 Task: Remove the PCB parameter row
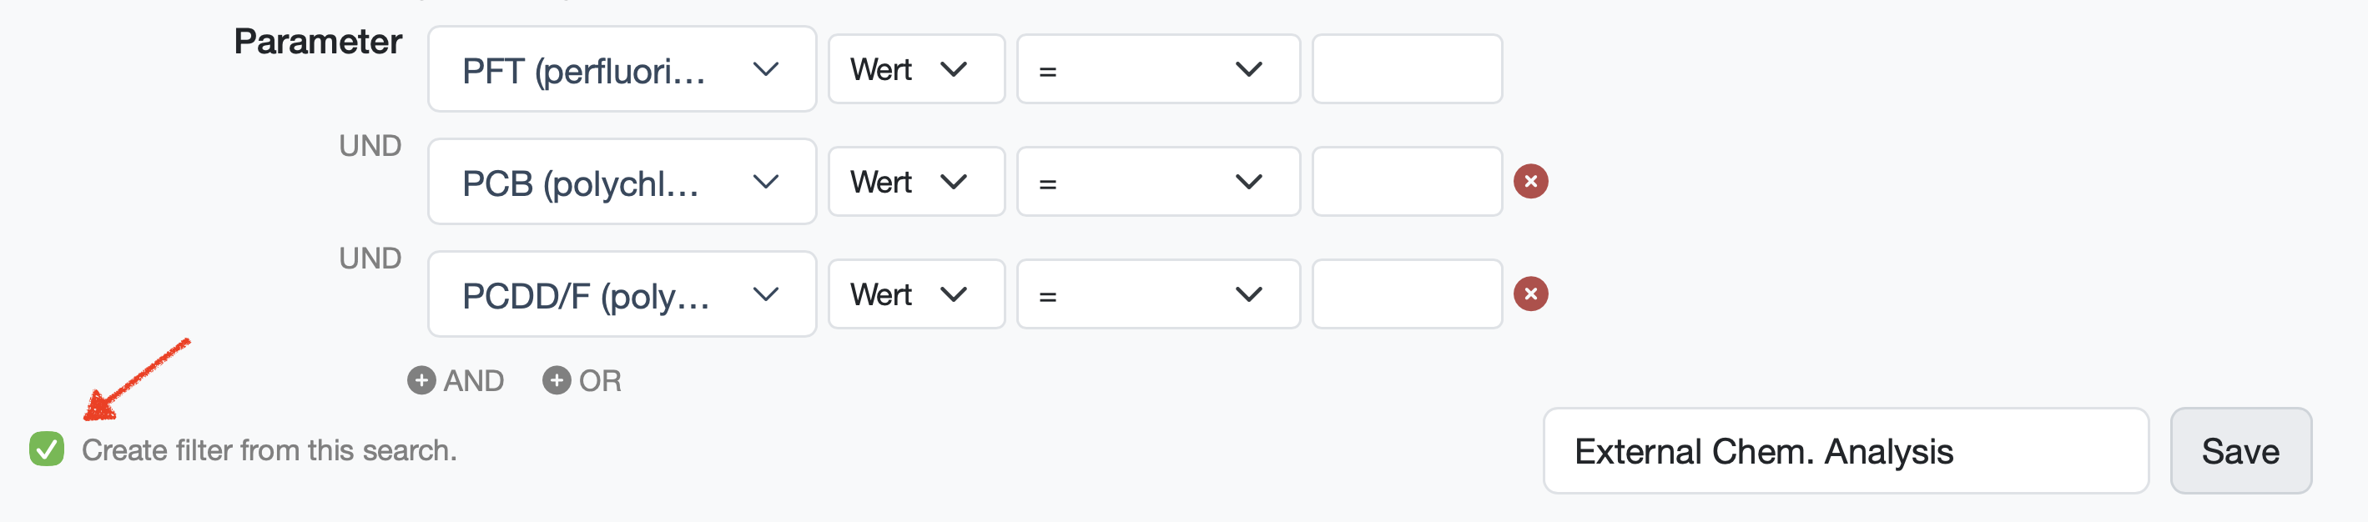(1530, 181)
